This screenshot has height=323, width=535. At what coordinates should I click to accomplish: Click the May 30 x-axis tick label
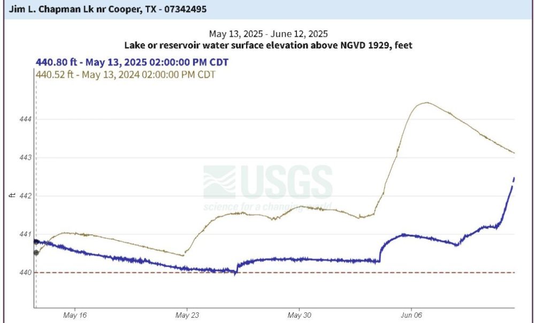point(299,315)
